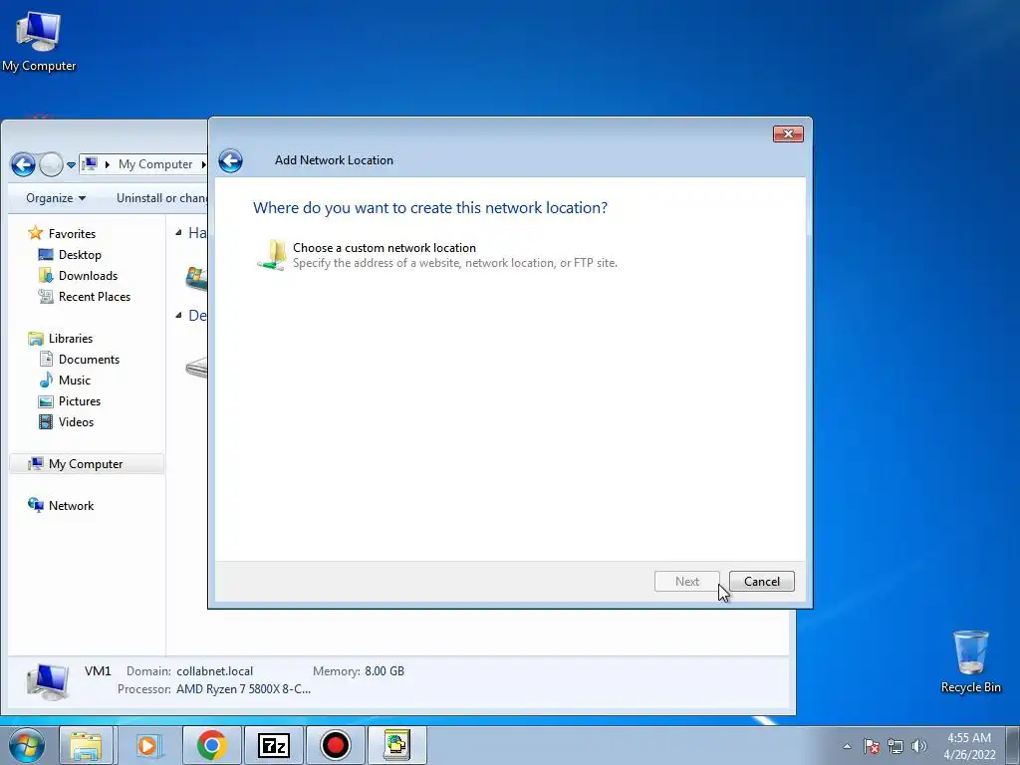Image resolution: width=1020 pixels, height=765 pixels.
Task: Select Favorites in navigation pane
Action: (72, 233)
